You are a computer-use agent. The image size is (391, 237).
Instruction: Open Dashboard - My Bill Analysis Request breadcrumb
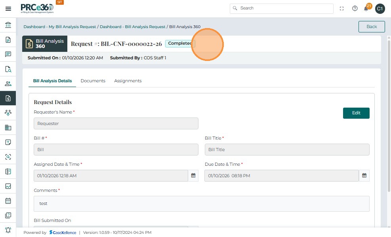(59, 27)
